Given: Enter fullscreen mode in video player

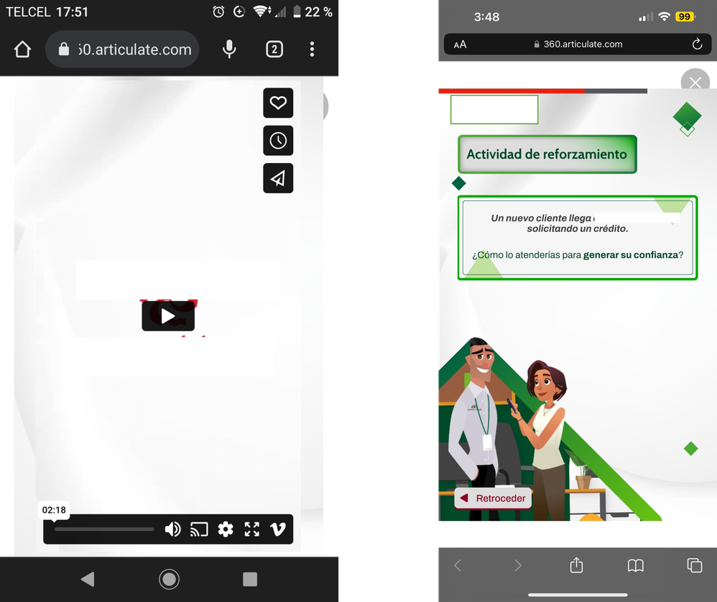Looking at the screenshot, I should pos(252,529).
